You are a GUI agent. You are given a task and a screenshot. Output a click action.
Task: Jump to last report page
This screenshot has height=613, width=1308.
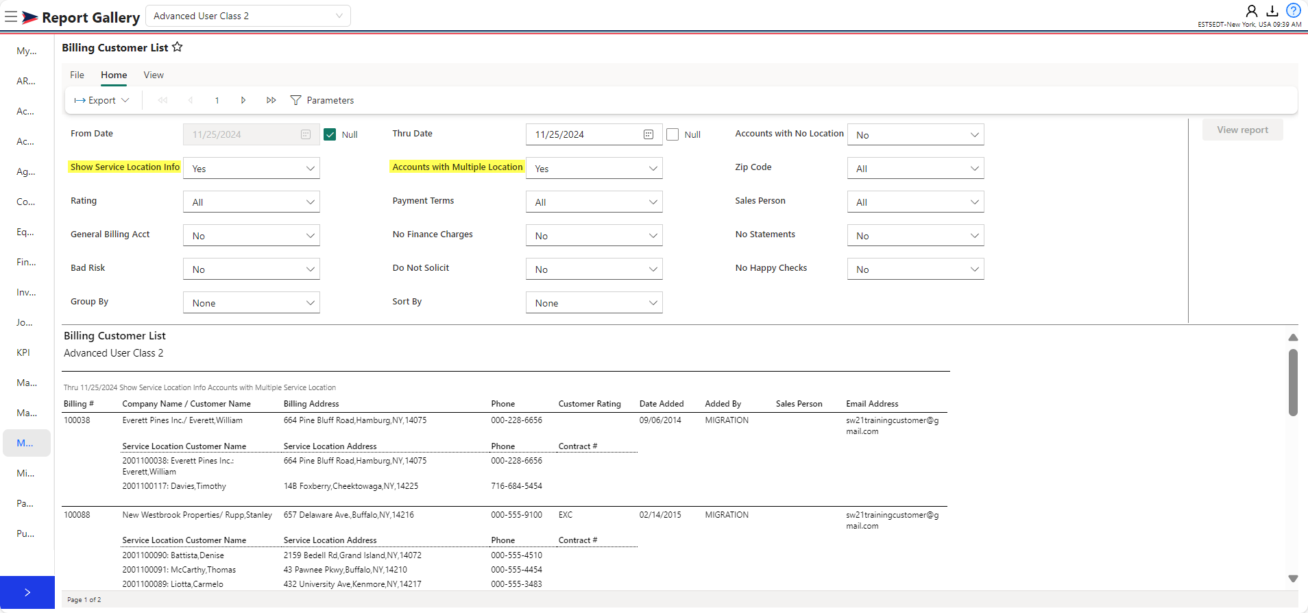click(271, 100)
